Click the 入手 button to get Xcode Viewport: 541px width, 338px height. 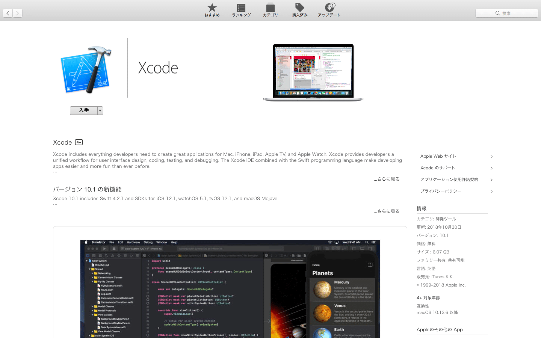pyautogui.click(x=83, y=110)
